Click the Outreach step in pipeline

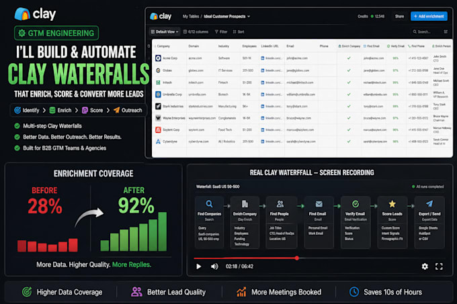pyautogui.click(x=128, y=110)
